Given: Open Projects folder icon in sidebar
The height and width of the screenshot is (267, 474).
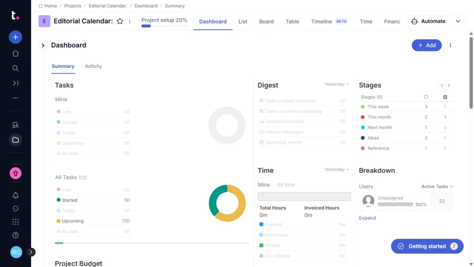Looking at the screenshot, I should click(15, 140).
